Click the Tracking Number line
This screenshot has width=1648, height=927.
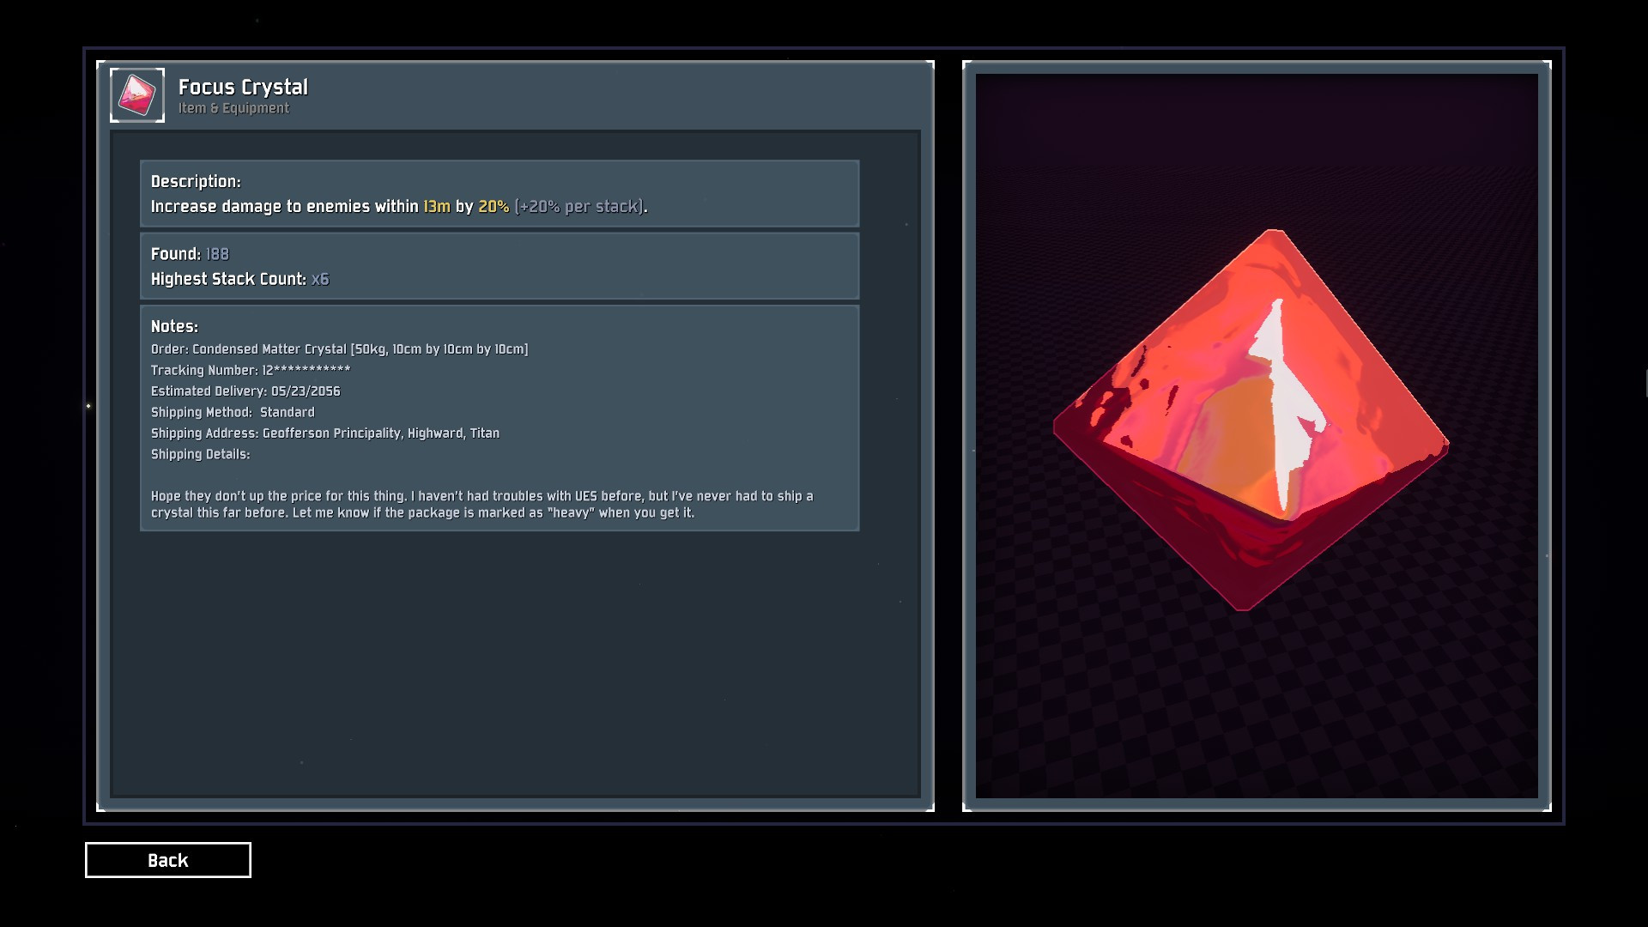click(x=251, y=370)
